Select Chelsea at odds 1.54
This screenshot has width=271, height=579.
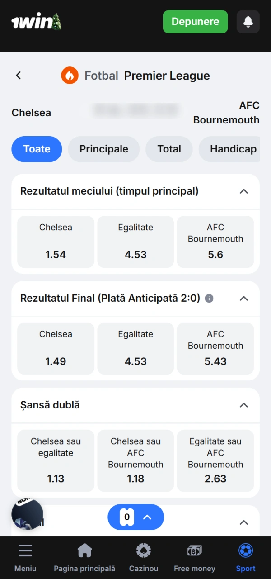pyautogui.click(x=56, y=242)
